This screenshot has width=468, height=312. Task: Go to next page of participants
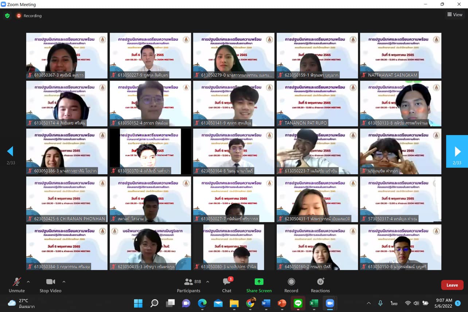click(x=457, y=151)
